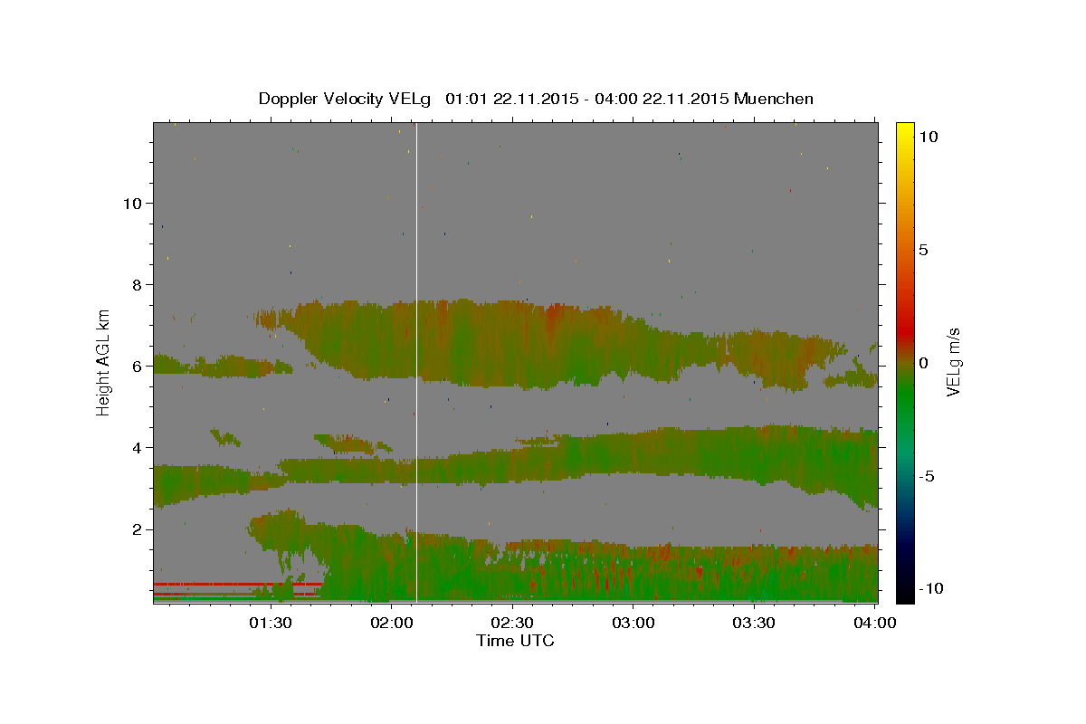Click the colorbar value 5
Screen dimensions: 1086x724
tap(924, 249)
